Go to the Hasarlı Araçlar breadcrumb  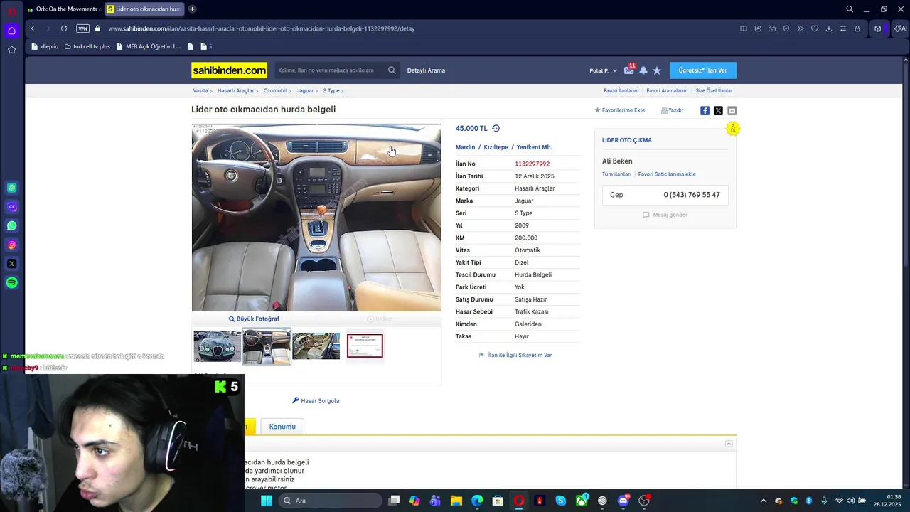pyautogui.click(x=235, y=90)
